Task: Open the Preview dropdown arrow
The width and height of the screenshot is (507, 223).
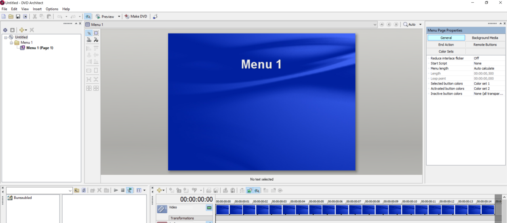Action: point(119,17)
